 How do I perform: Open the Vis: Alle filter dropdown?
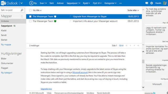[x=37, y=10]
